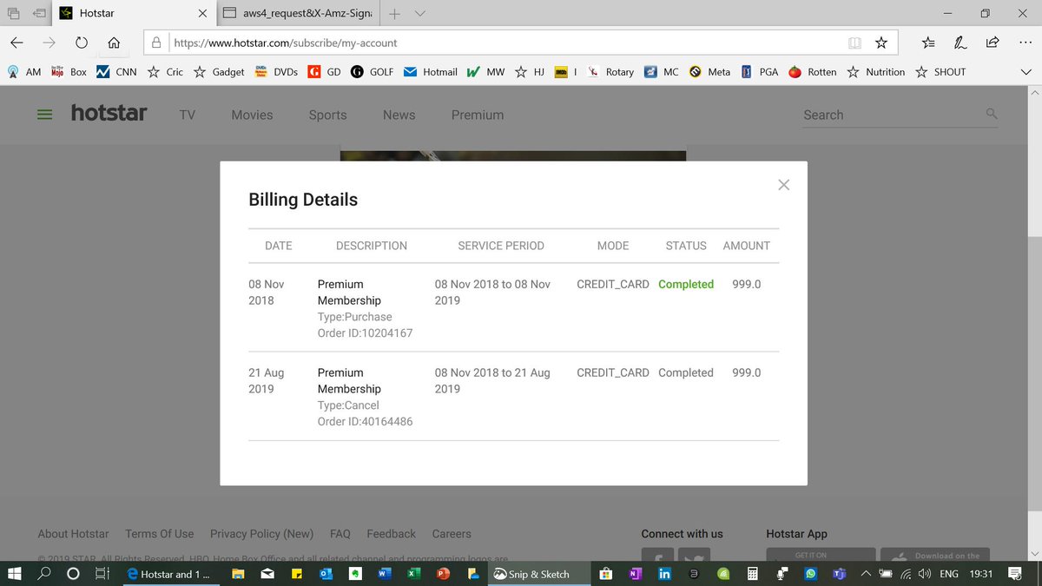Open Terms Of Use link
This screenshot has width=1042, height=586.
click(x=159, y=534)
